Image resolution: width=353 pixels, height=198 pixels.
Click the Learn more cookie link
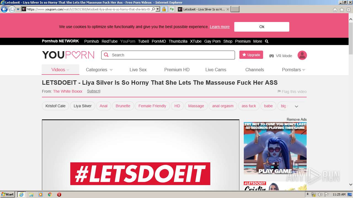coord(220,27)
